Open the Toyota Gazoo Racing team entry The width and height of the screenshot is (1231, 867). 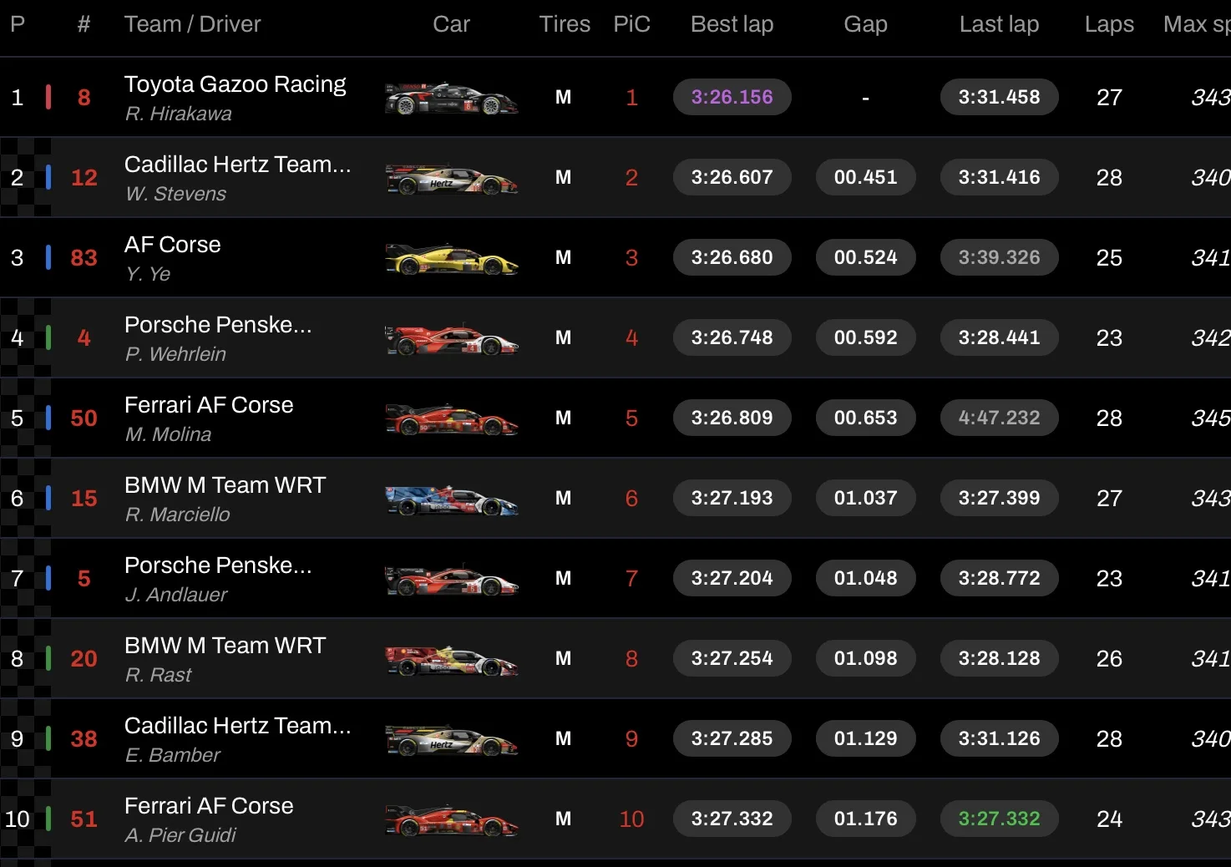click(x=235, y=84)
